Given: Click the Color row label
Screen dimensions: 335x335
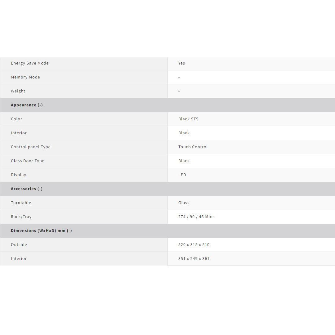Looking at the screenshot, I should point(16,119).
